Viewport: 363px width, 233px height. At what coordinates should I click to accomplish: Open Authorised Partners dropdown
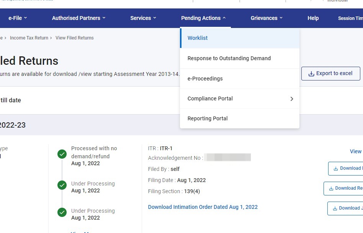point(78,18)
